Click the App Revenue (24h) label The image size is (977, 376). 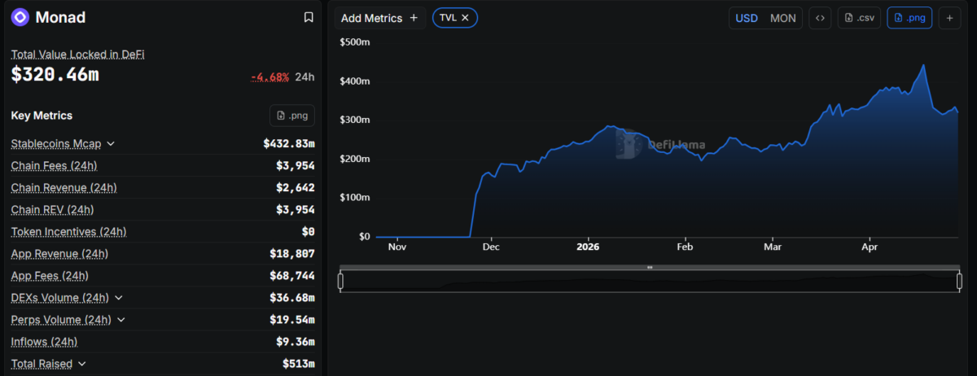59,254
